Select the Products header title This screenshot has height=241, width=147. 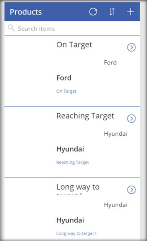pyautogui.click(x=26, y=12)
